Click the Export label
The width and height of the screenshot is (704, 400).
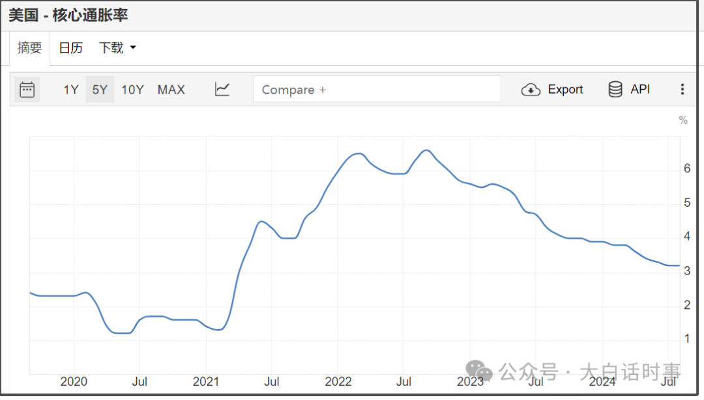[x=565, y=89]
